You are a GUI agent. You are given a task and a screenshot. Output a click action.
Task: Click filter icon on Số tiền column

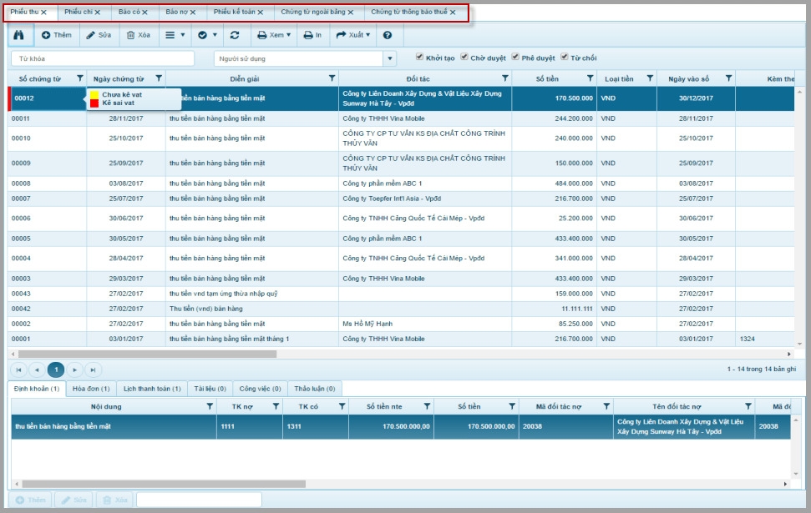pos(590,78)
